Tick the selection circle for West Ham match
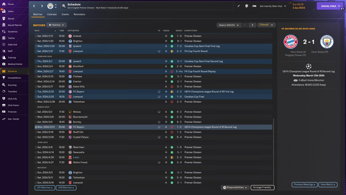This screenshot has width=346, height=195. [x=36, y=147]
